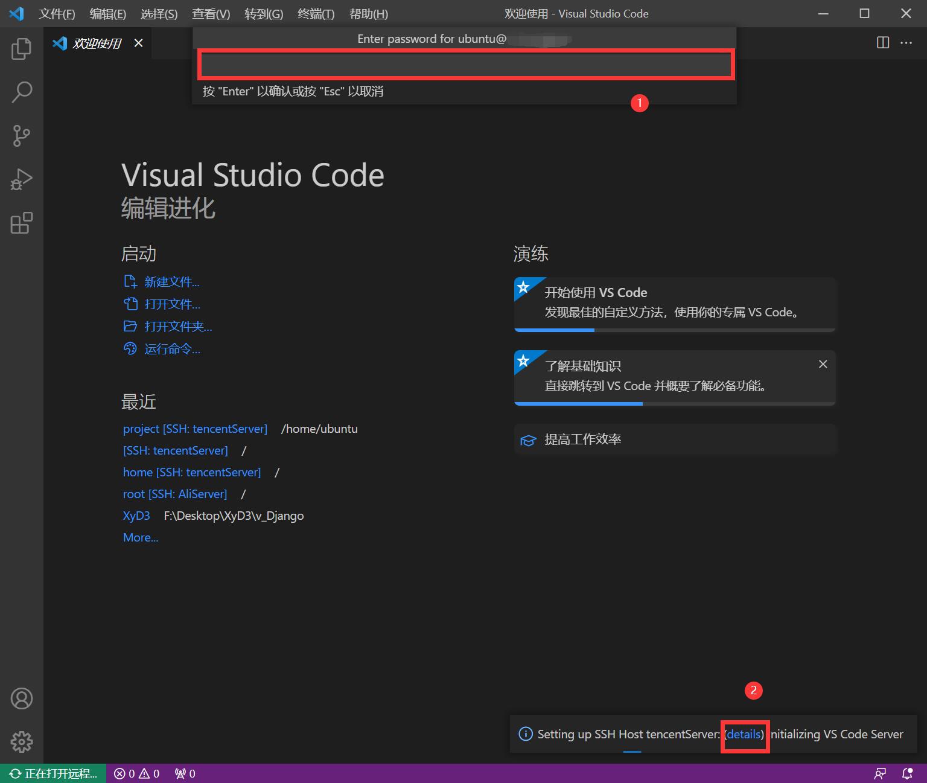Open the Search view in activity bar
Viewport: 927px width, 783px height.
click(22, 92)
